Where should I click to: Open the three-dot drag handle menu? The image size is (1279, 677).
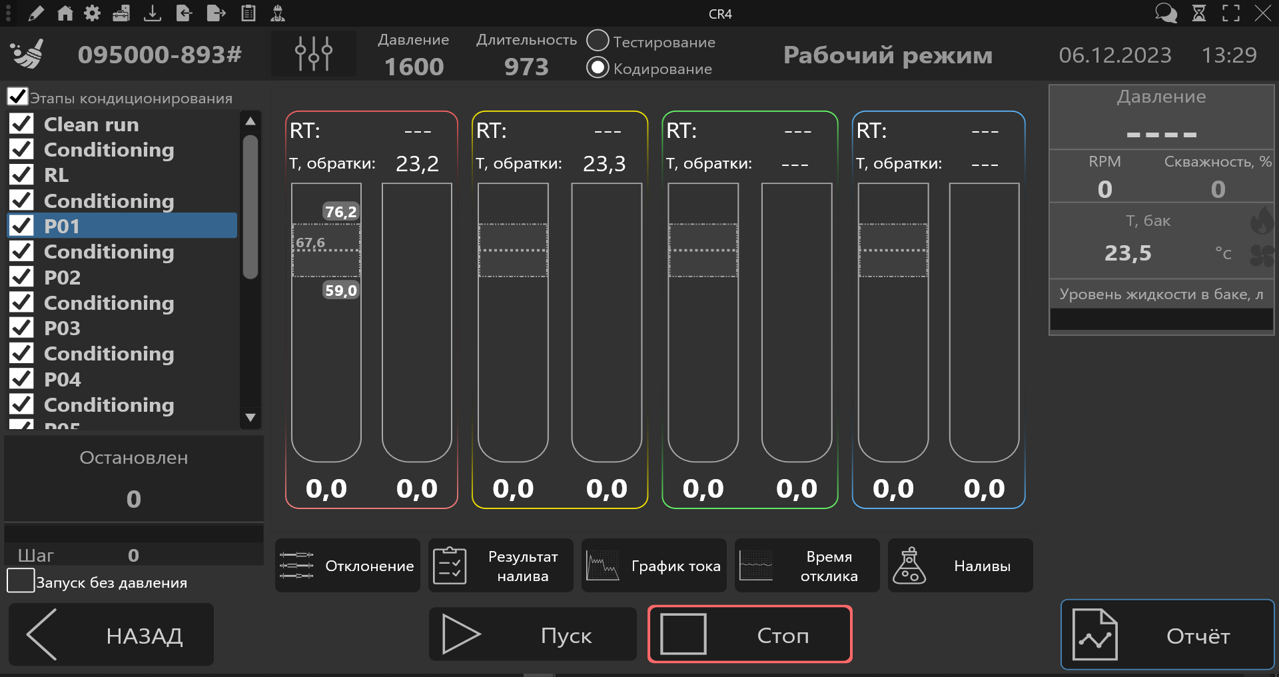coord(8,13)
